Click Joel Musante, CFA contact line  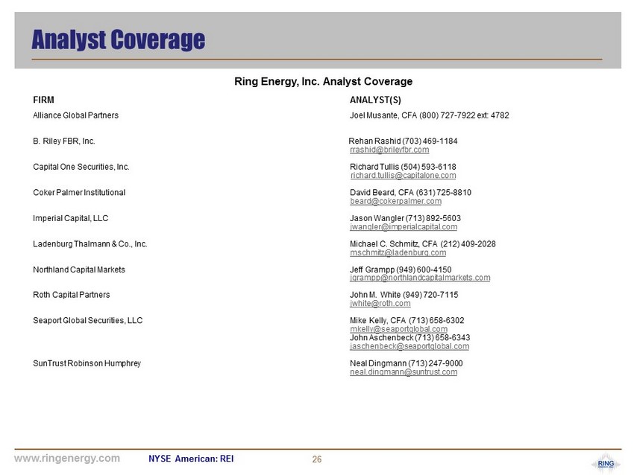click(x=430, y=115)
